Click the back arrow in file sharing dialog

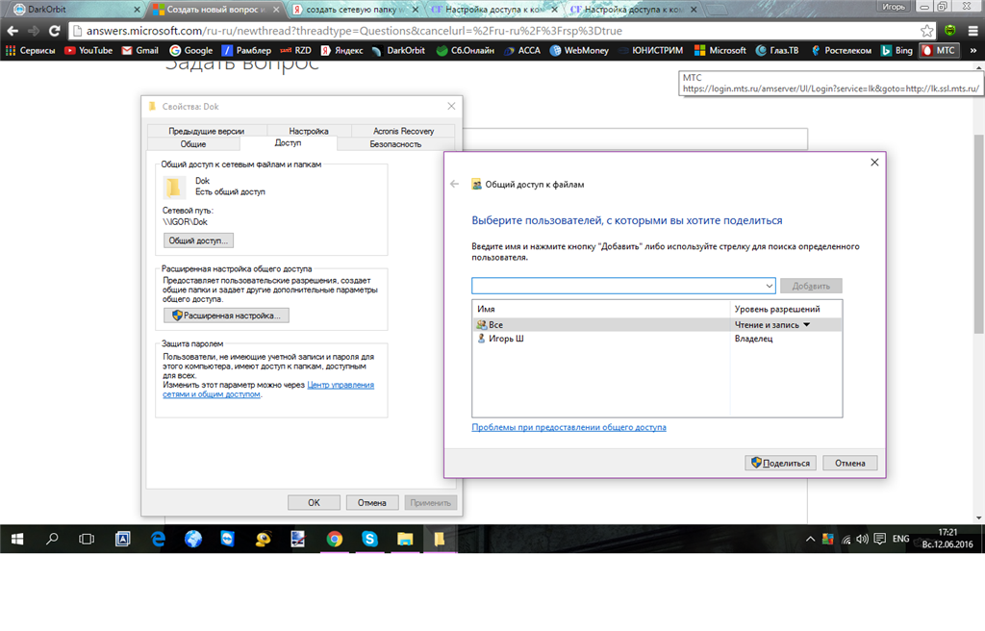455,184
